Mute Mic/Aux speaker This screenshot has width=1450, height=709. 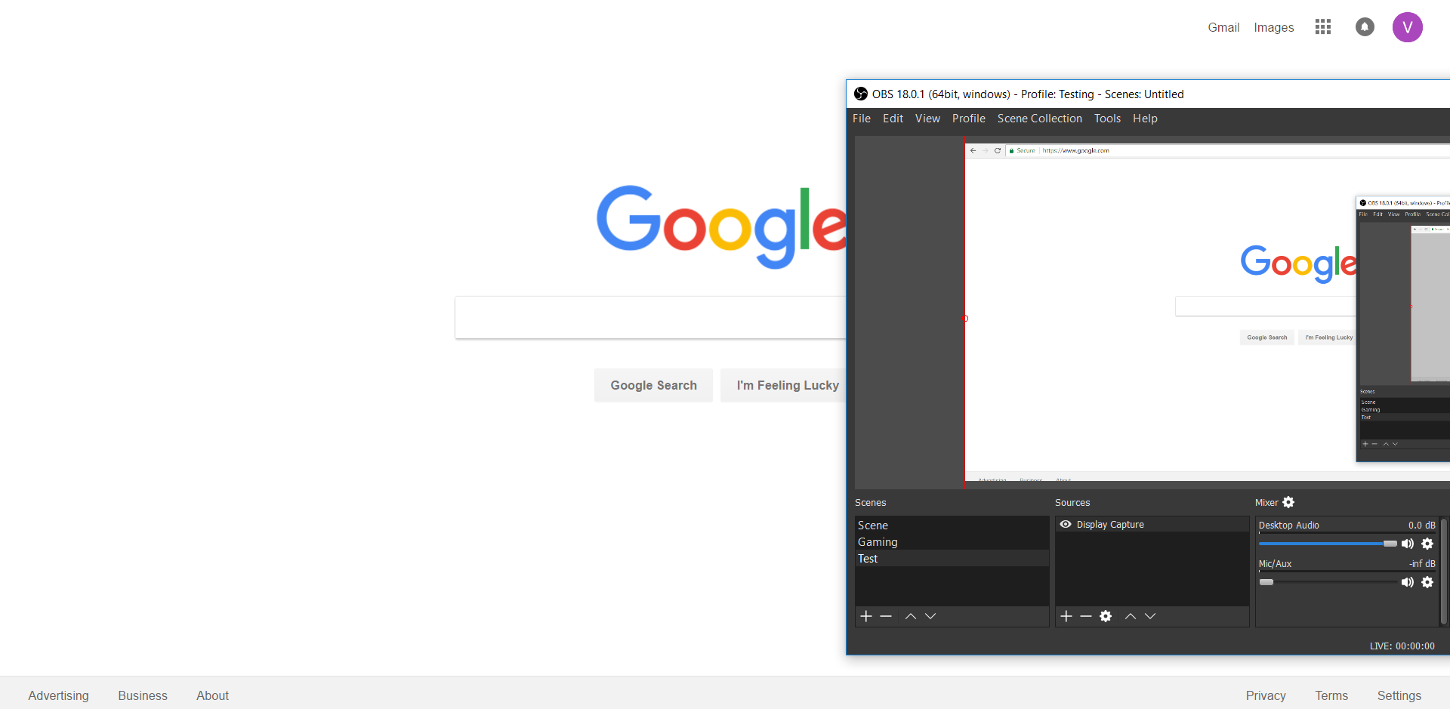click(1408, 582)
